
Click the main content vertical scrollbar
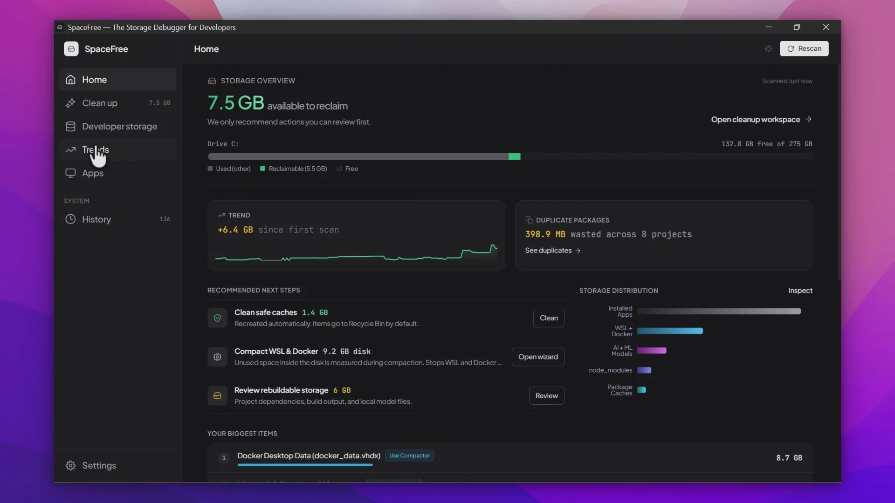[839, 172]
